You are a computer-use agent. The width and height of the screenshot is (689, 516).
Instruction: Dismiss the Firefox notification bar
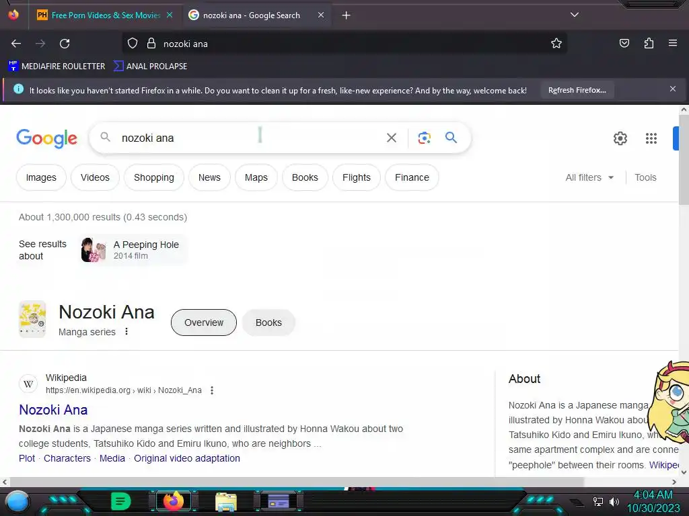pyautogui.click(x=673, y=89)
